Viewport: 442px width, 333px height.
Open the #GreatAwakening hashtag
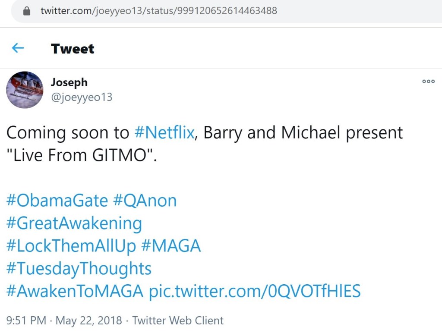[74, 223]
